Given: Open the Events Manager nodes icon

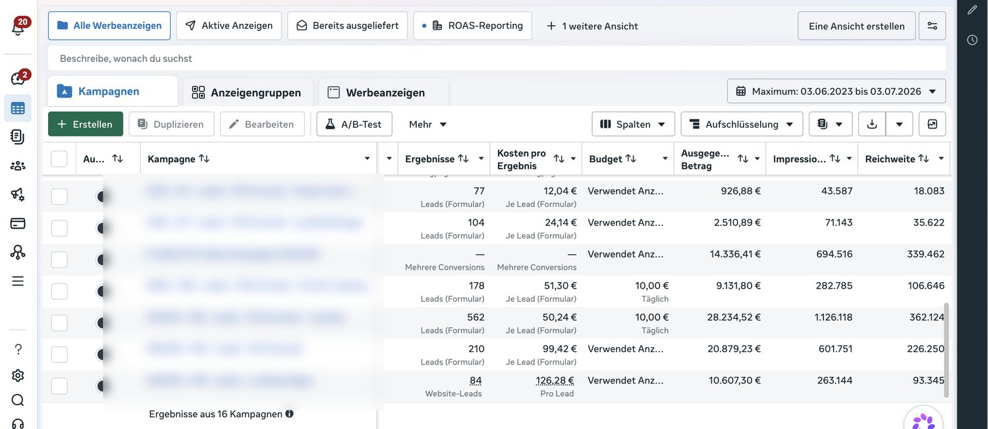Looking at the screenshot, I should pos(18,252).
